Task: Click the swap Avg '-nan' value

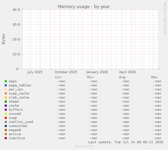Action: tap(125, 118)
